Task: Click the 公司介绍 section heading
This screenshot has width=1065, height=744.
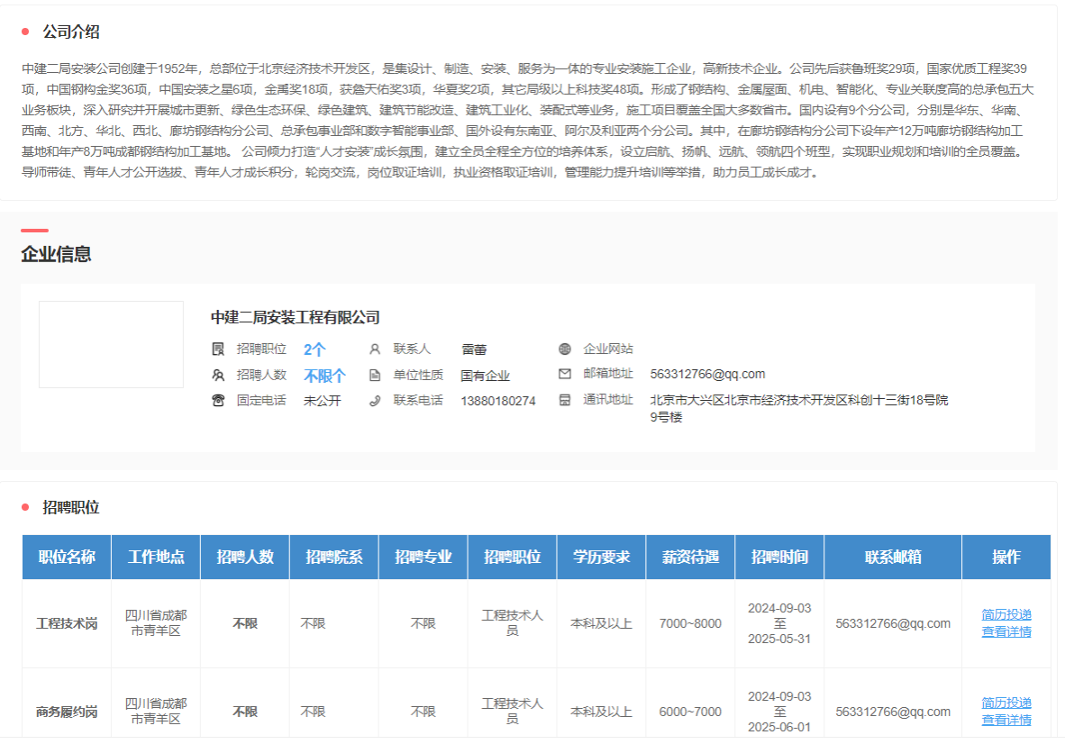Action: point(71,32)
